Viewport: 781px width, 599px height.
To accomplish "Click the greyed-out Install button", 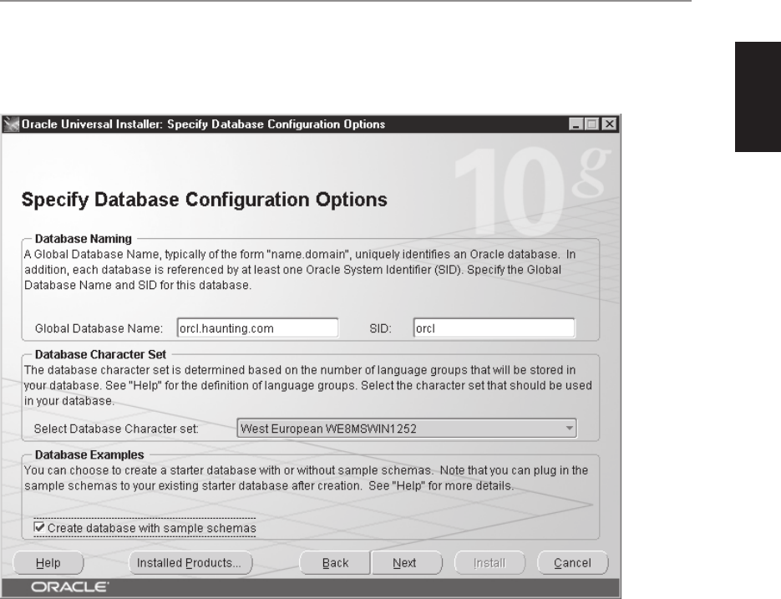I will (x=489, y=563).
